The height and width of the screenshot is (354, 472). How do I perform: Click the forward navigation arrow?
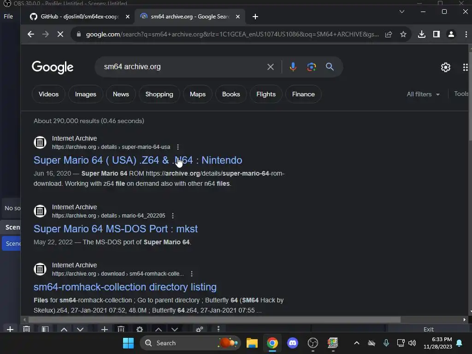click(46, 34)
